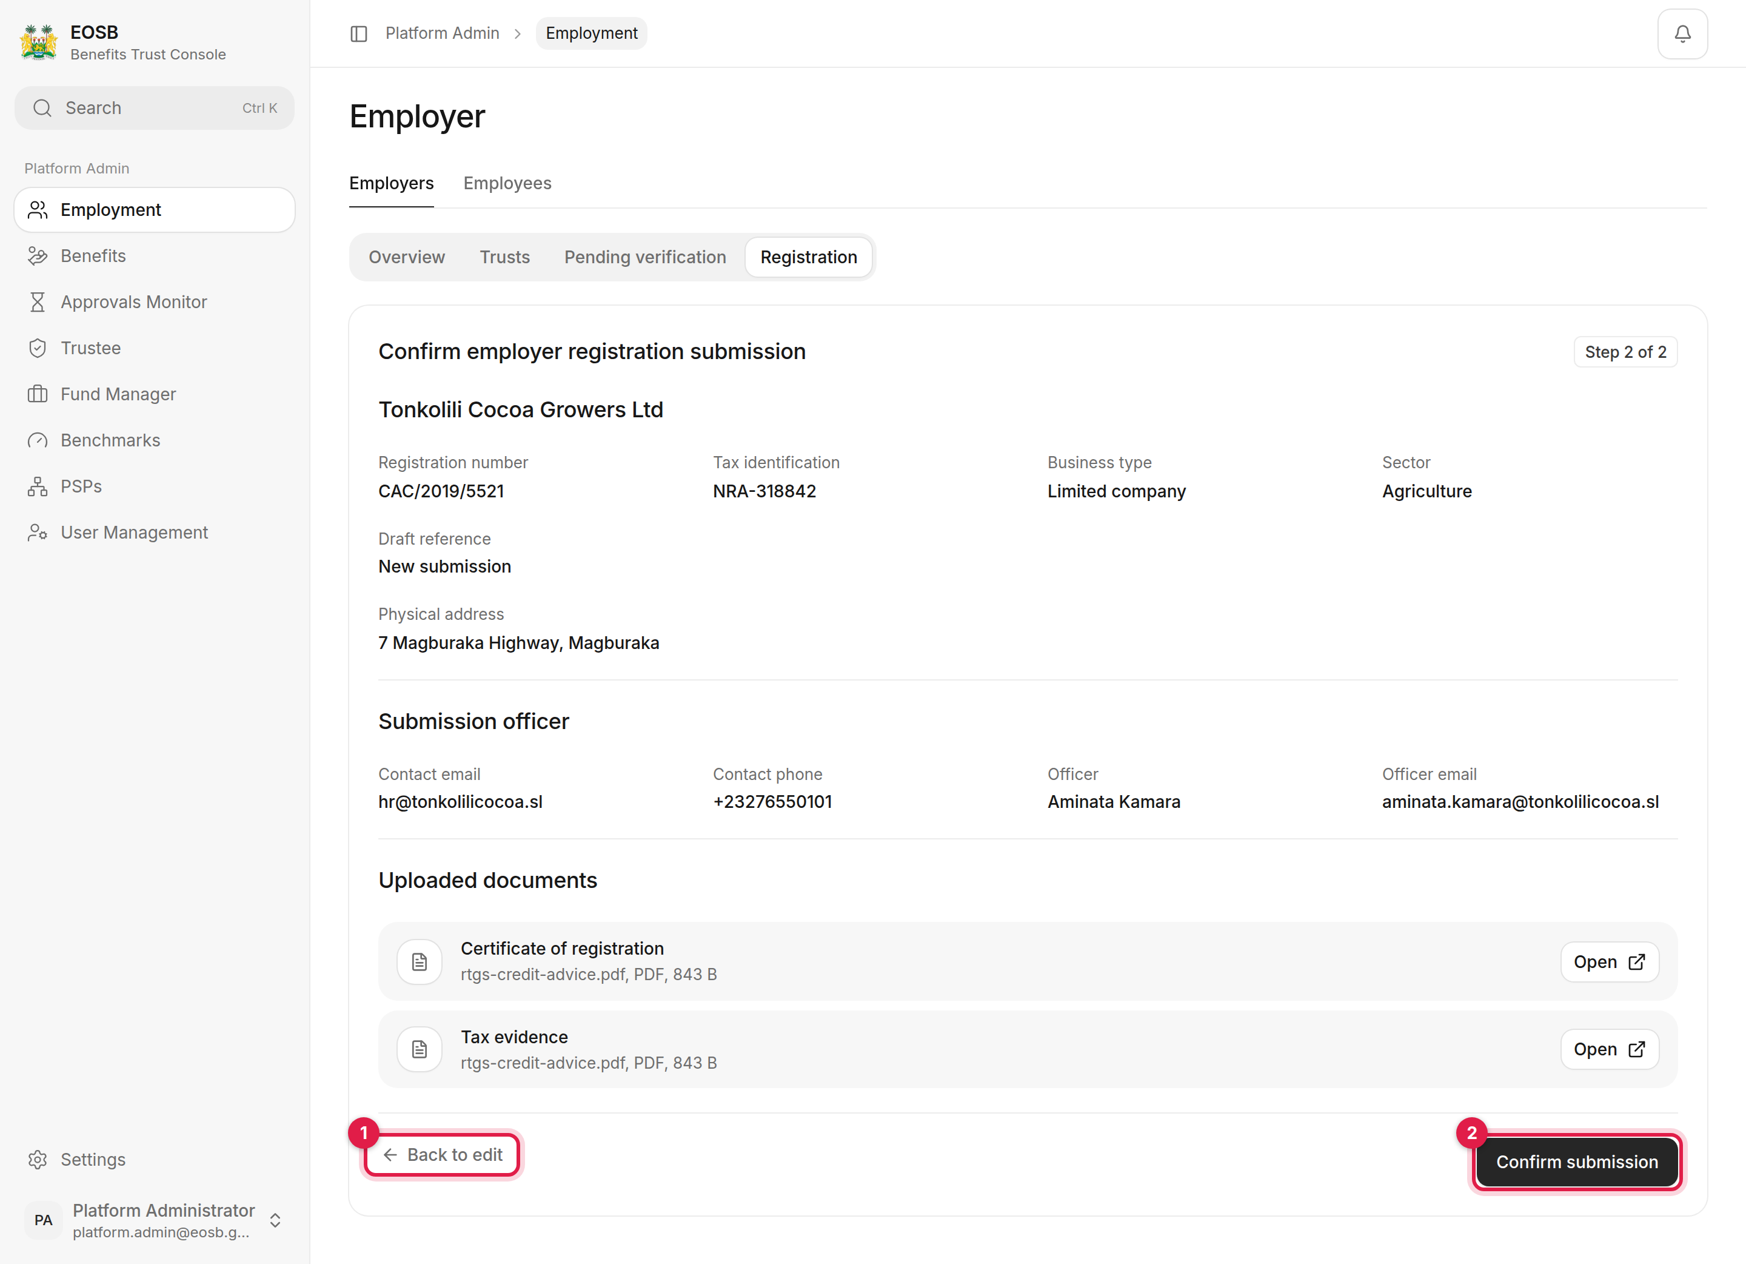Click the Tax evidence file icon

tap(420, 1049)
